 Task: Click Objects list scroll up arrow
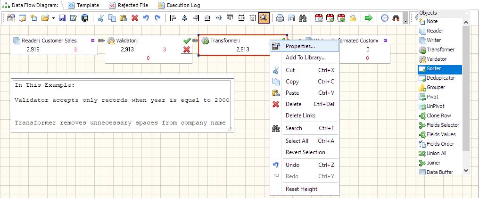pyautogui.click(x=466, y=22)
